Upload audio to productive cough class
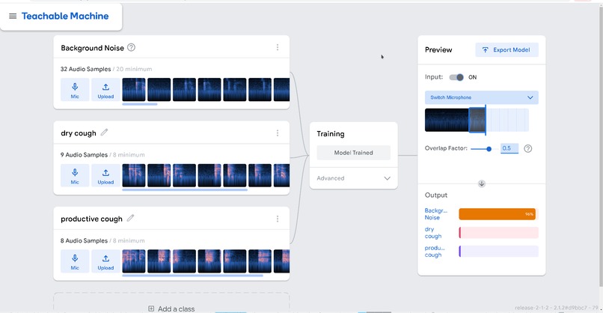Image resolution: width=603 pixels, height=313 pixels. [x=105, y=261]
